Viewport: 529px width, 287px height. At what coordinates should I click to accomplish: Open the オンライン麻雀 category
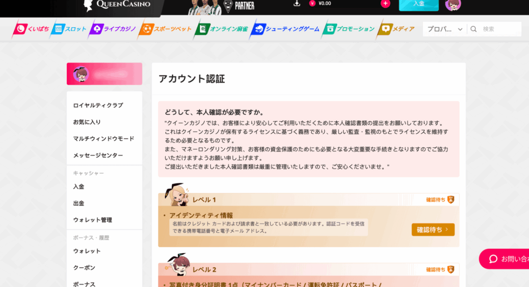(222, 29)
